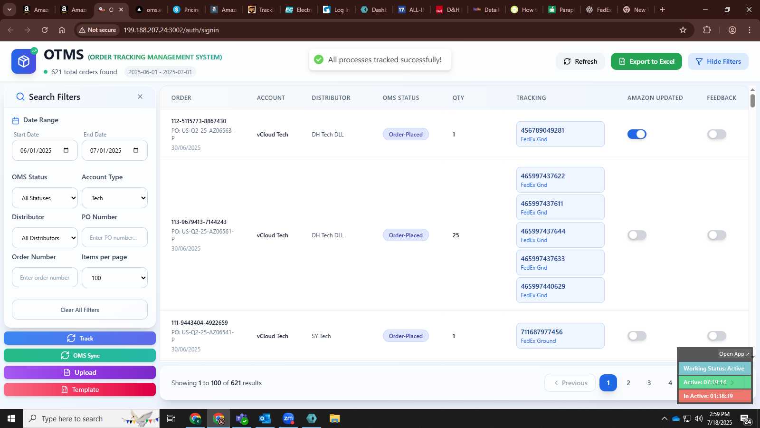
Task: Switch to the FedEx browser tab
Action: [x=599, y=10]
